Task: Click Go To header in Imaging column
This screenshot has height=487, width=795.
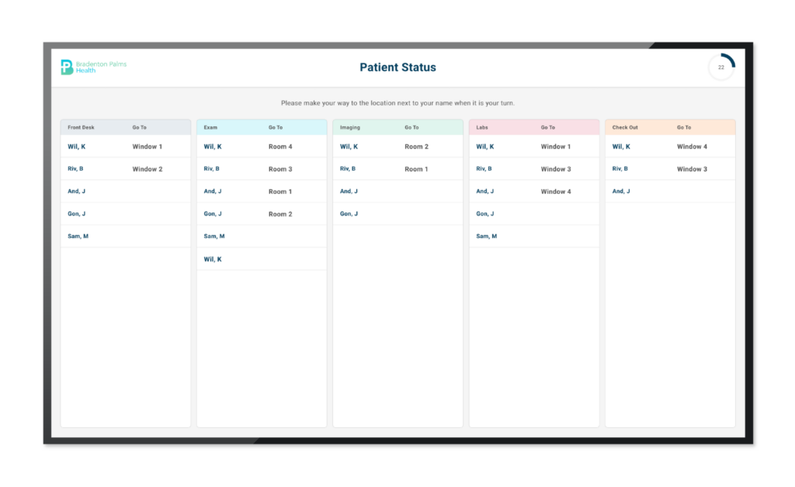Action: 411,128
